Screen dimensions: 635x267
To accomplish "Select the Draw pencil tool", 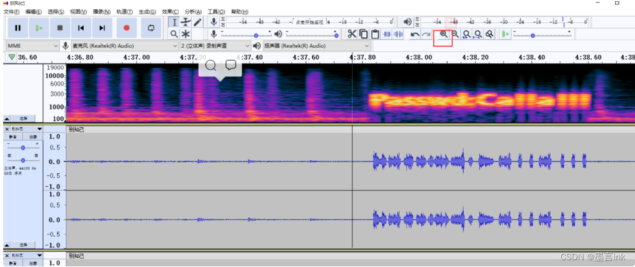I will click(x=197, y=22).
